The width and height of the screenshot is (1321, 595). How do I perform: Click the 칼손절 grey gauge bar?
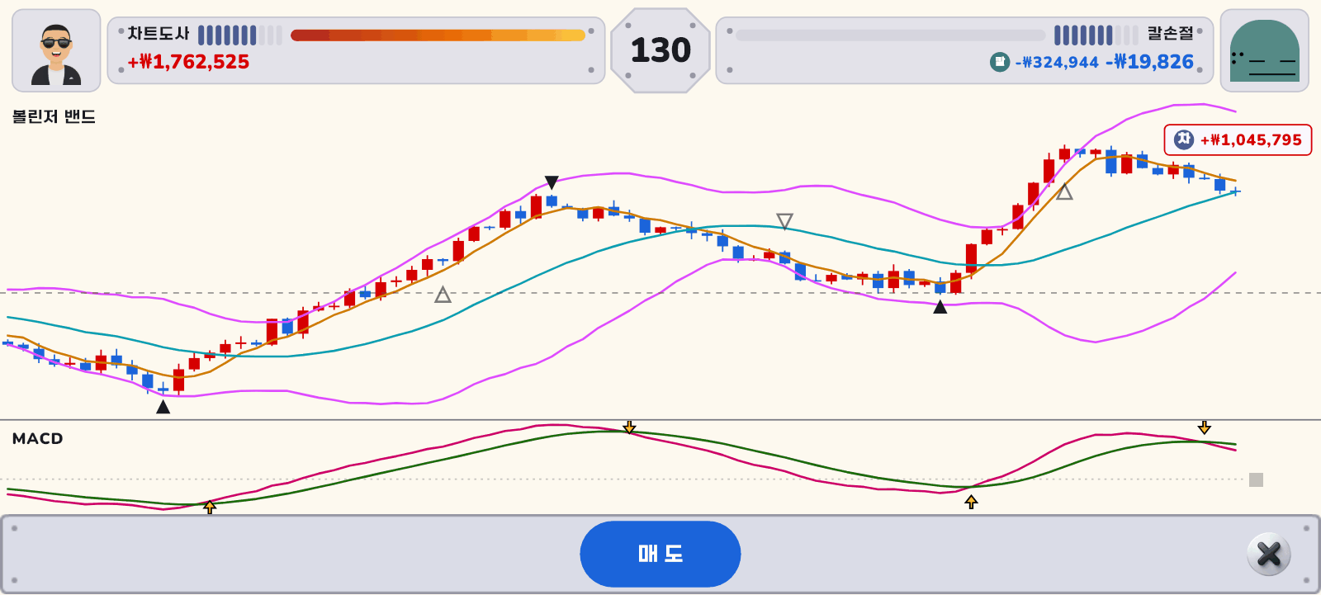coord(891,35)
